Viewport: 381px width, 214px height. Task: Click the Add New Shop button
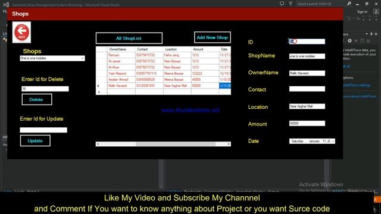(213, 37)
